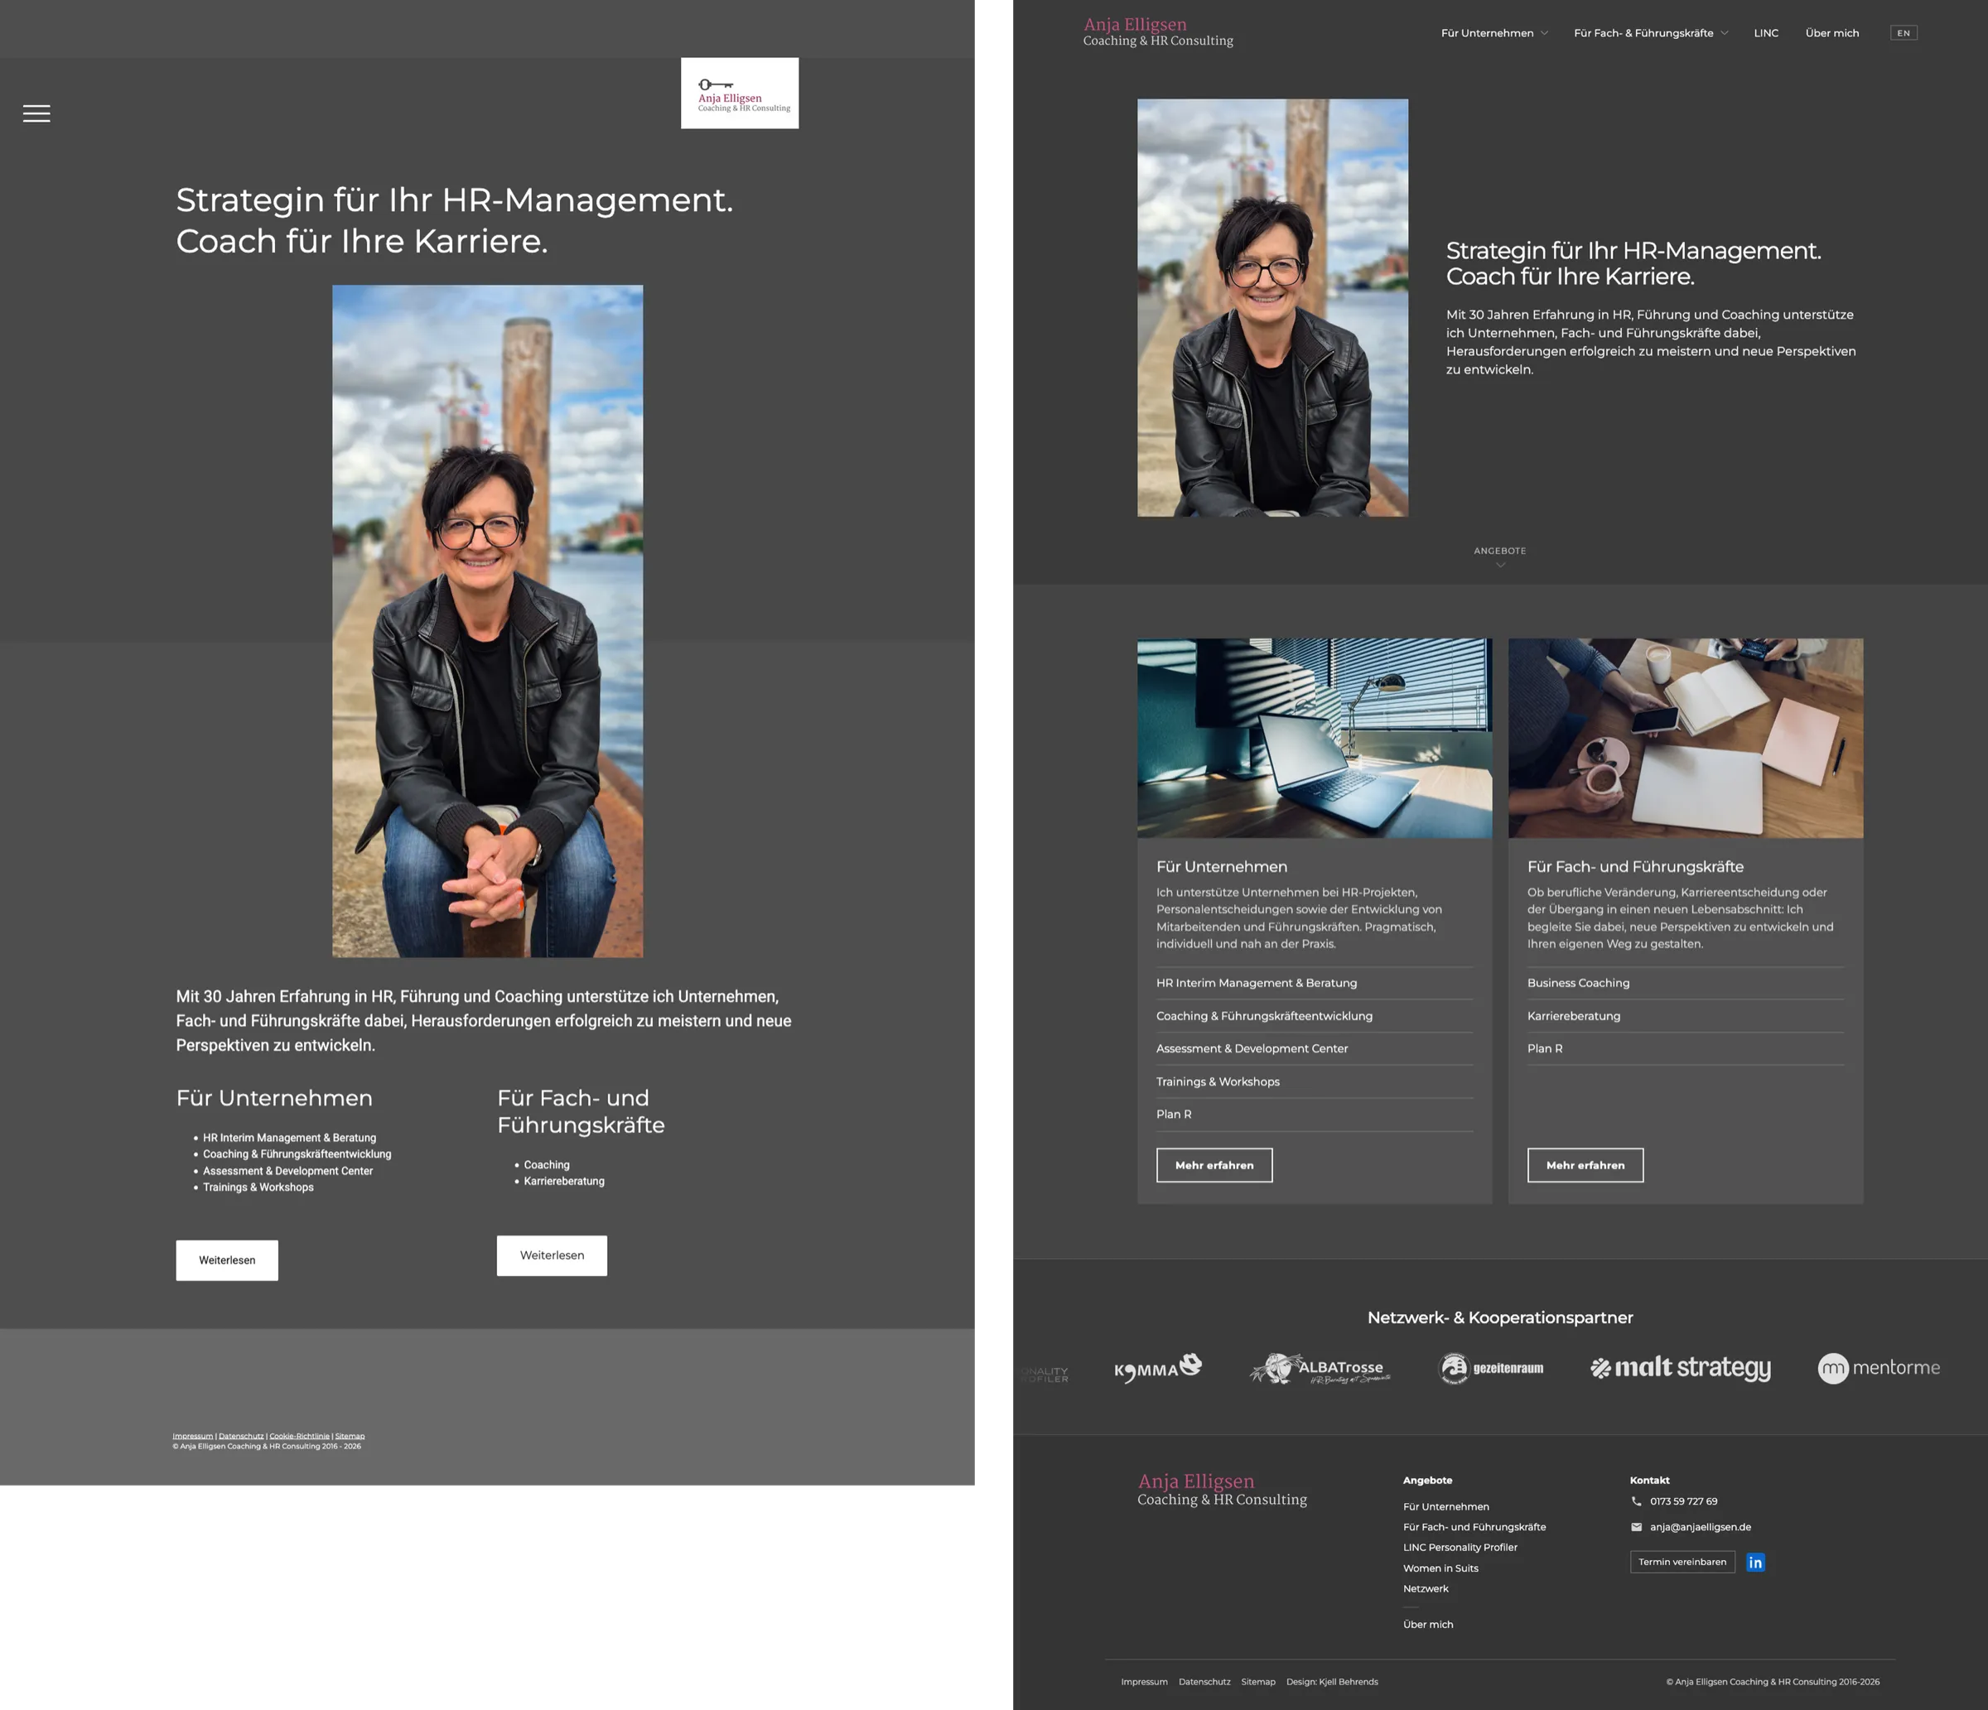Click Anja Elligsen logo in top navigation
The height and width of the screenshot is (1710, 1988).
(1158, 31)
